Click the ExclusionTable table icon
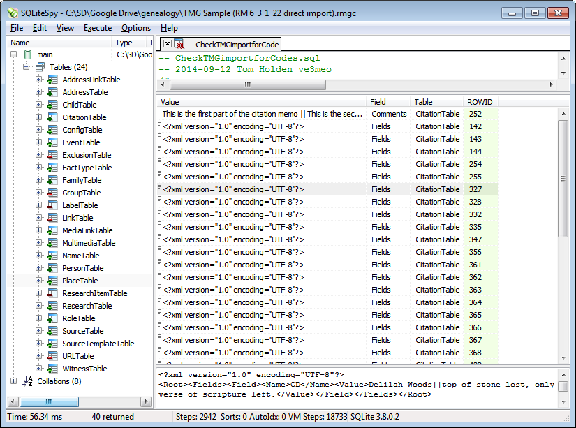576x428 pixels. [x=52, y=155]
